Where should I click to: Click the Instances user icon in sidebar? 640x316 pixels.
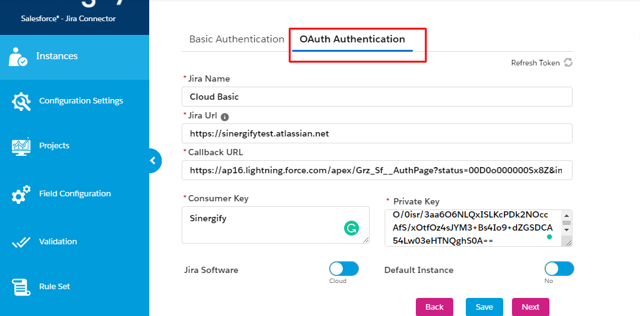point(18,57)
